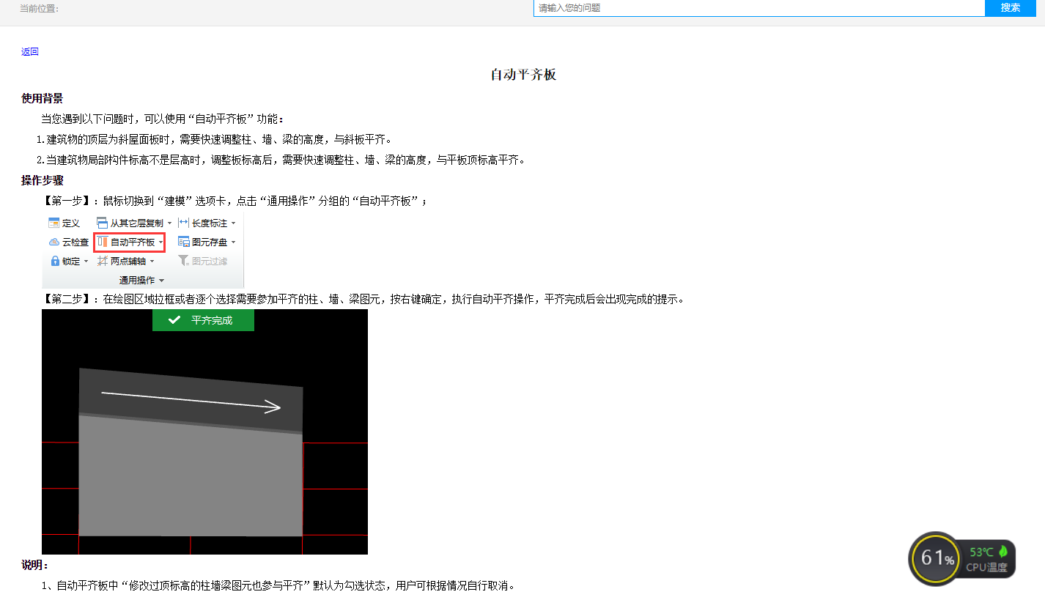Click the 从其它层复制 toolbar label text

coord(137,223)
